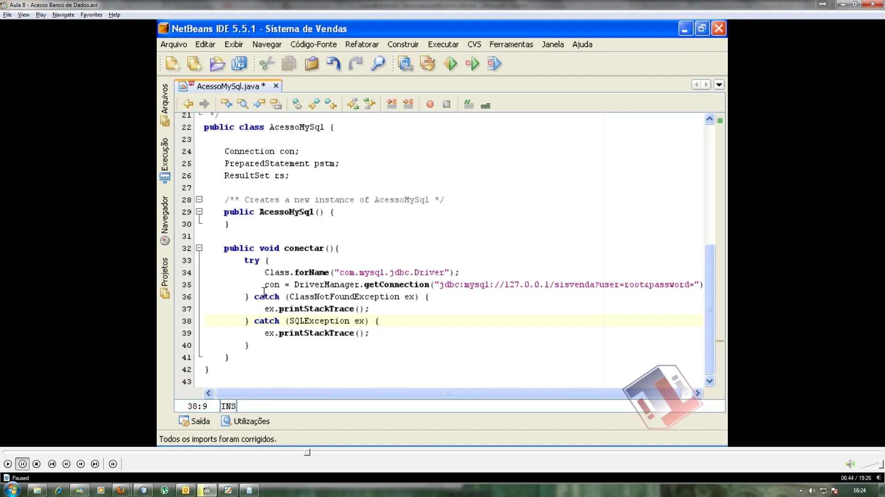This screenshot has width=885, height=497.
Task: Collapse the constructor fold at line 29
Action: coord(199,212)
